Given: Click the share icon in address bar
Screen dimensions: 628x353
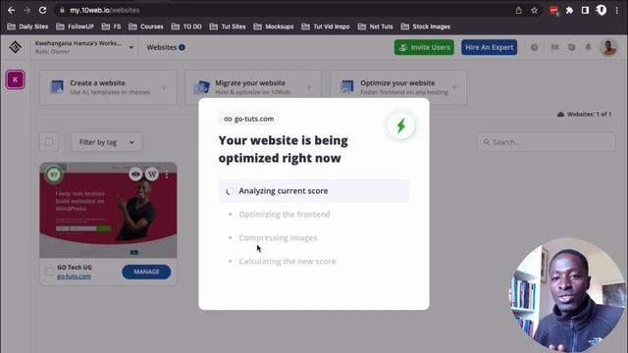Looking at the screenshot, I should (519, 11).
